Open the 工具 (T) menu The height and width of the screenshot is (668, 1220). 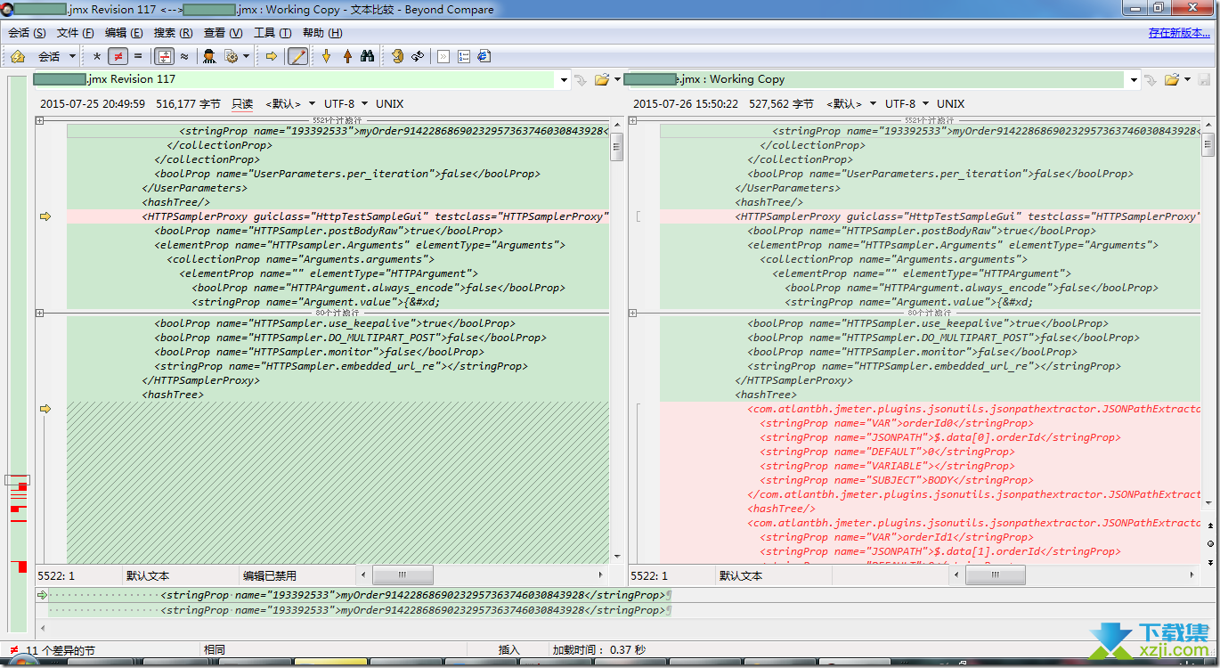tap(272, 33)
